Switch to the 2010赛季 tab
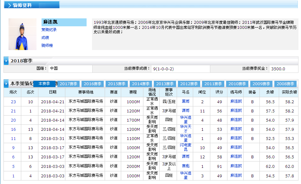The height and width of the screenshot is (184, 301). point(237,84)
